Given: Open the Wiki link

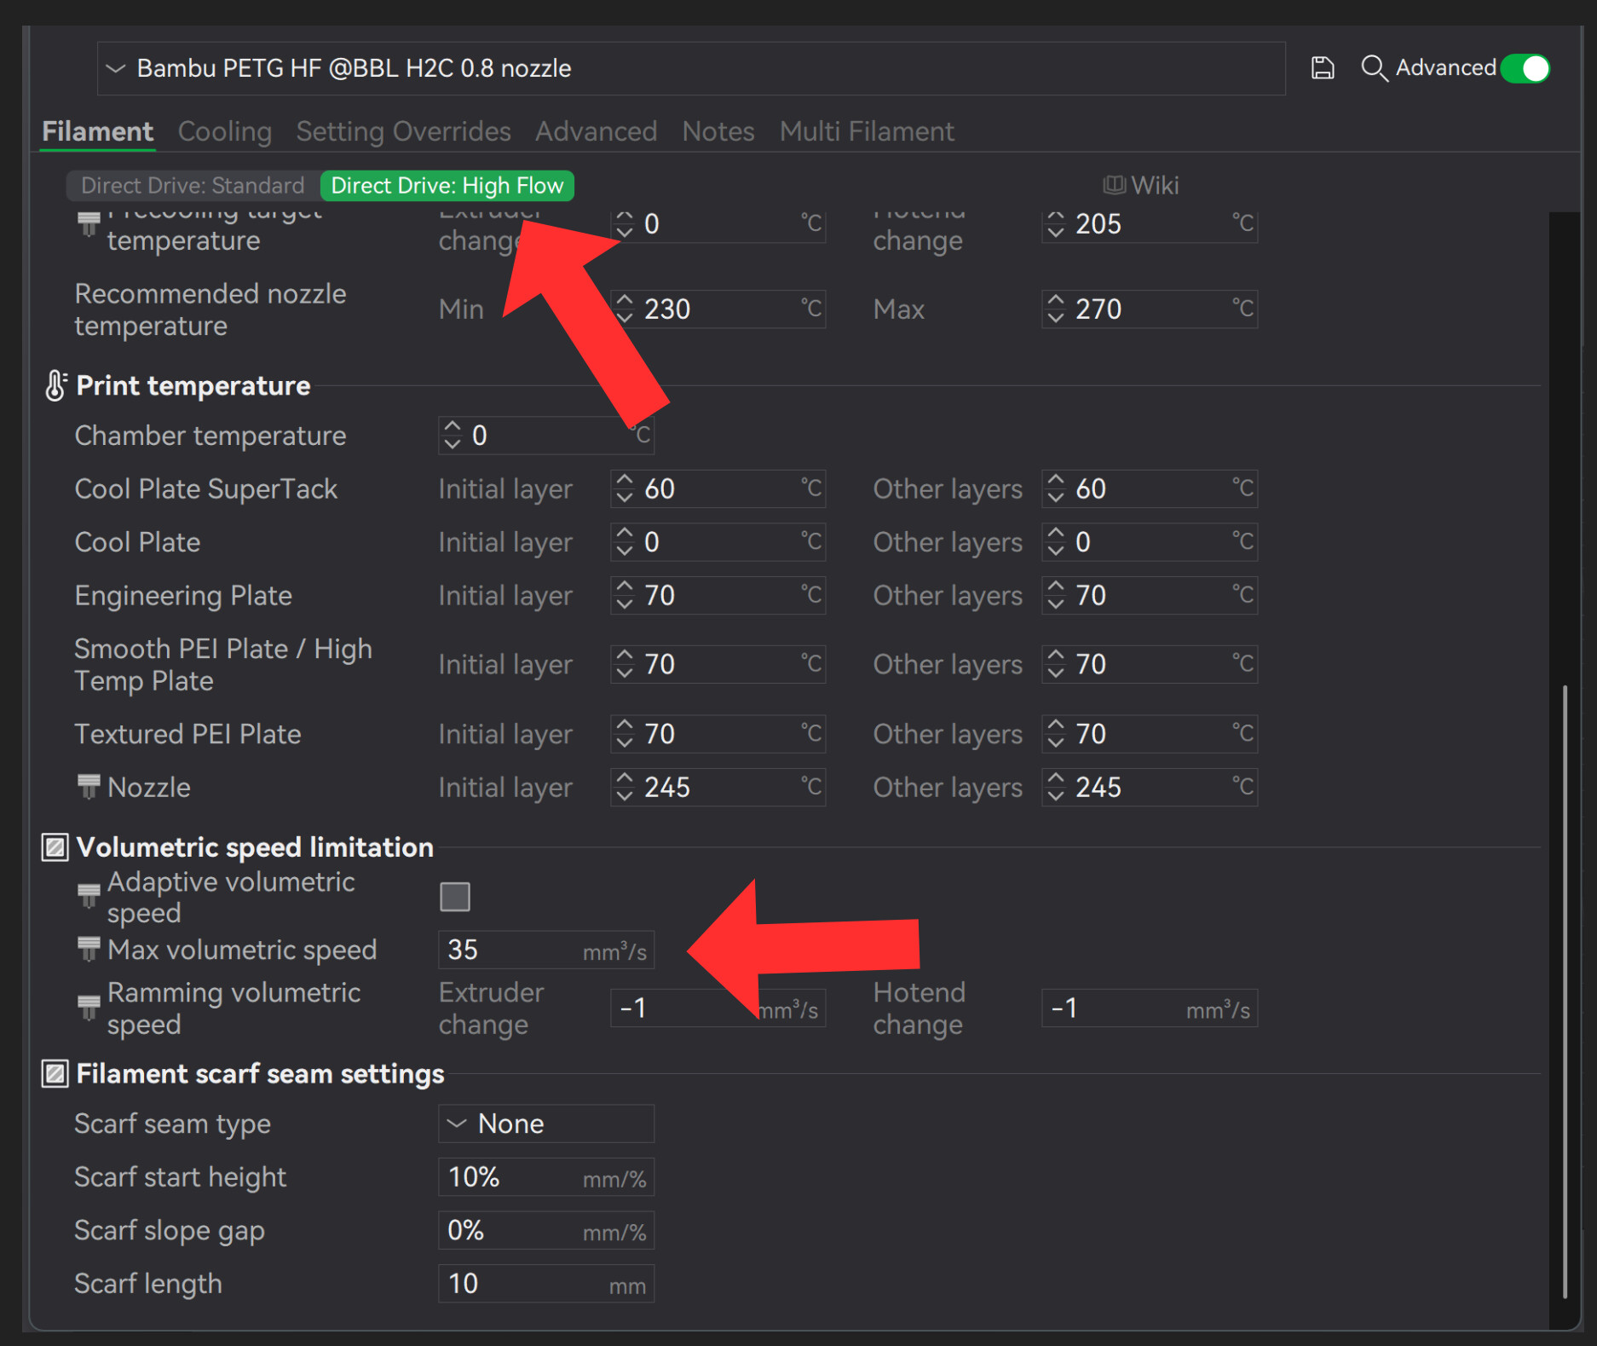Looking at the screenshot, I should [x=1141, y=185].
